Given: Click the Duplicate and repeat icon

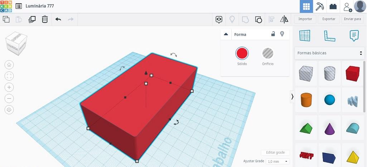Looking at the screenshot, I should 32,19.
